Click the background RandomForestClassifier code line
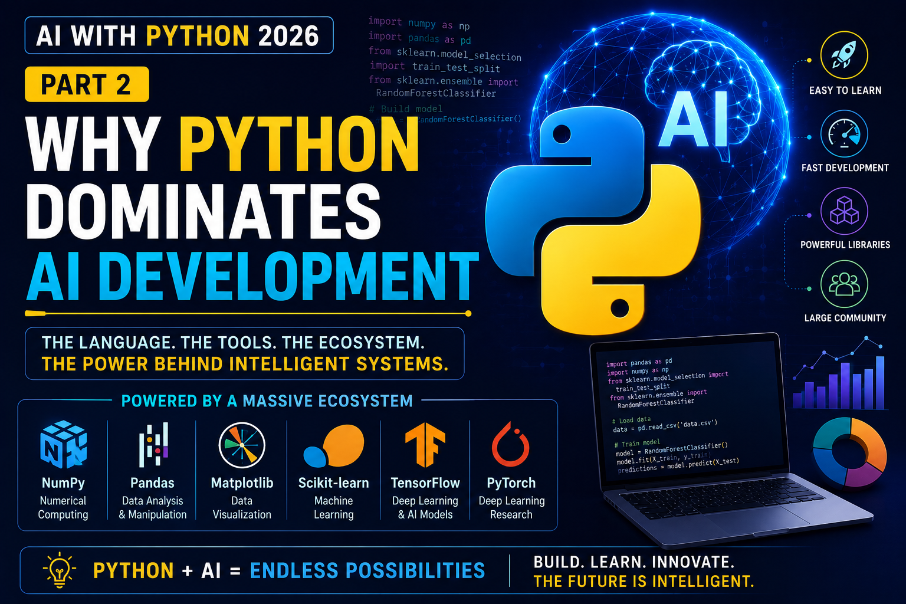Image resolution: width=906 pixels, height=604 pixels. tap(436, 93)
